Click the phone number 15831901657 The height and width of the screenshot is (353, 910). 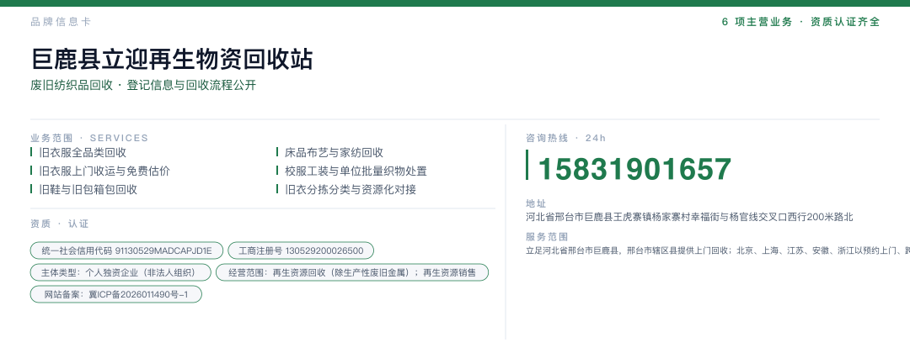tap(634, 169)
